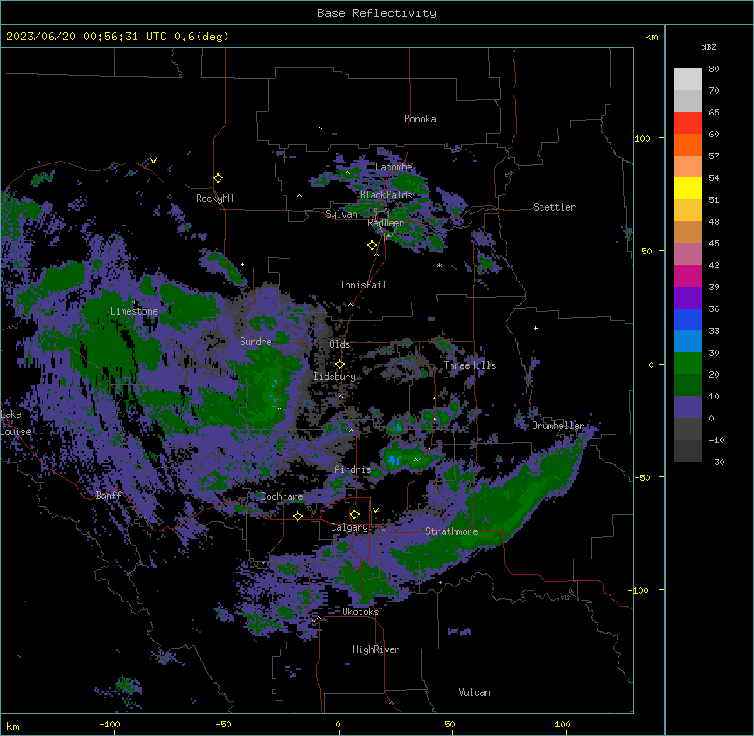Click the light blue 30–33 dBZ swatch
Screen dimensions: 754x736
point(688,341)
